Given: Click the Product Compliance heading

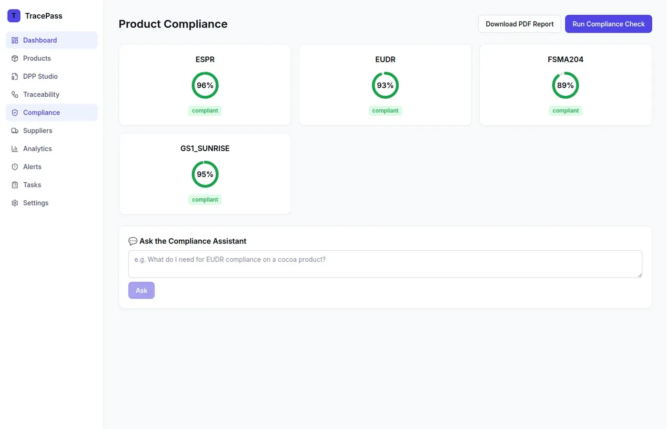Looking at the screenshot, I should 173,24.
